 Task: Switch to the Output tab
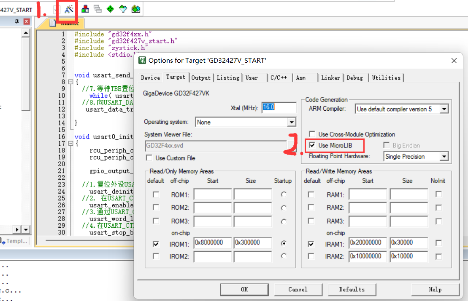(201, 78)
